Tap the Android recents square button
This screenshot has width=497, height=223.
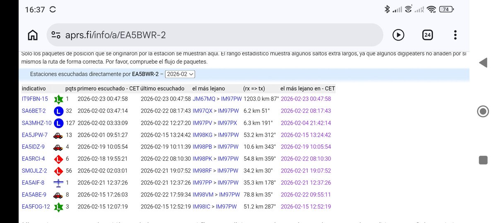pyautogui.click(x=483, y=160)
